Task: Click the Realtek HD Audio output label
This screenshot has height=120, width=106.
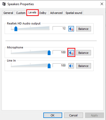Action: coord(24,23)
